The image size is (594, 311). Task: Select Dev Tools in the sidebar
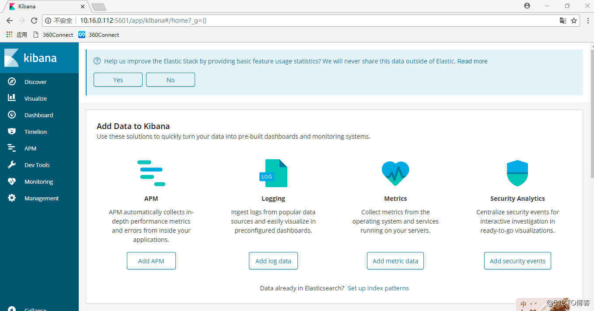point(37,165)
